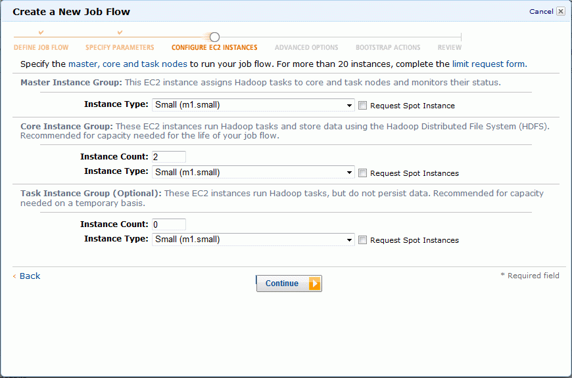Enable Request Spot Instance for master group

tap(362, 106)
